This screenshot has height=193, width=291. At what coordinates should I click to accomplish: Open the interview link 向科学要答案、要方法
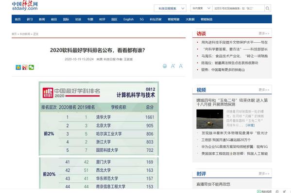click(234, 49)
